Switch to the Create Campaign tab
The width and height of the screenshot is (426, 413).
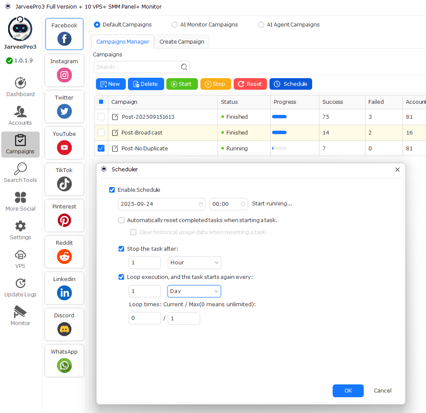point(182,41)
